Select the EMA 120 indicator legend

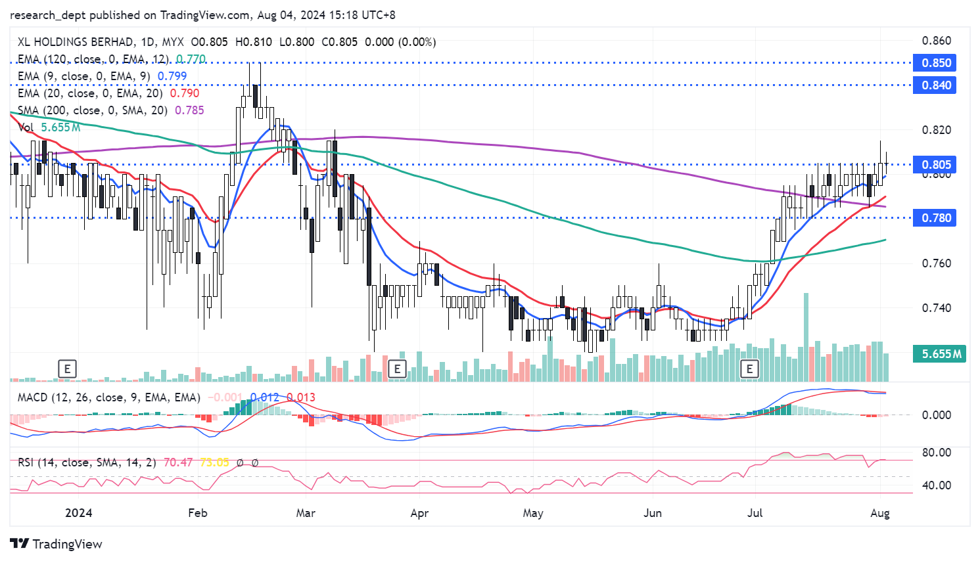coord(92,59)
